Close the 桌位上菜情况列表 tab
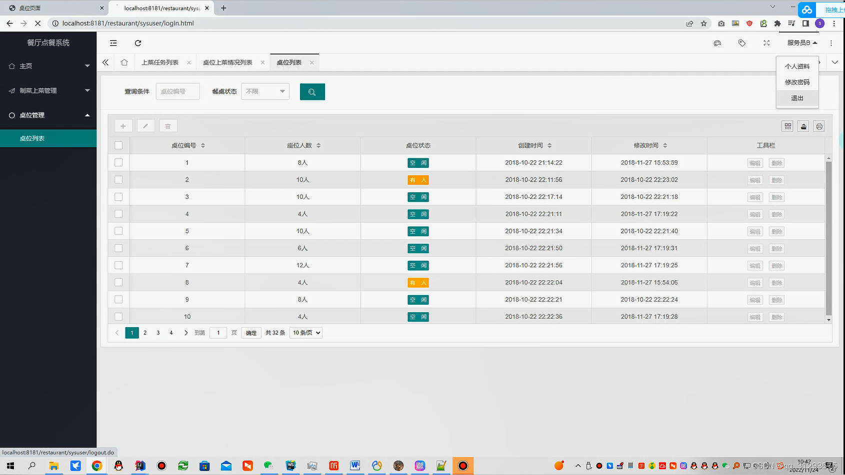The image size is (845, 475). click(x=262, y=62)
